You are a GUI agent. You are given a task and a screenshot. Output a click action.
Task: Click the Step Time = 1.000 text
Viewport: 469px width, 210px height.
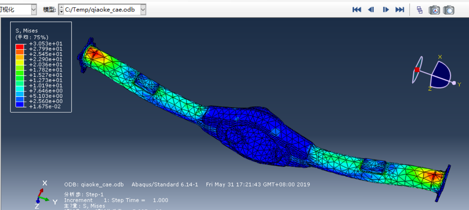(x=140, y=200)
